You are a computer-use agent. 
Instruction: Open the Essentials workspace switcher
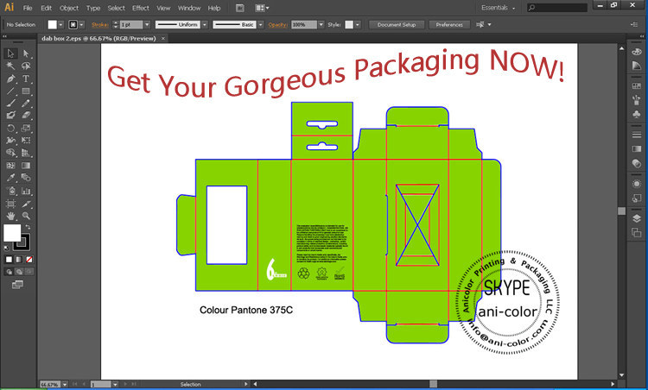tap(498, 8)
